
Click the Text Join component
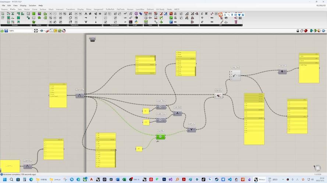(282, 71)
